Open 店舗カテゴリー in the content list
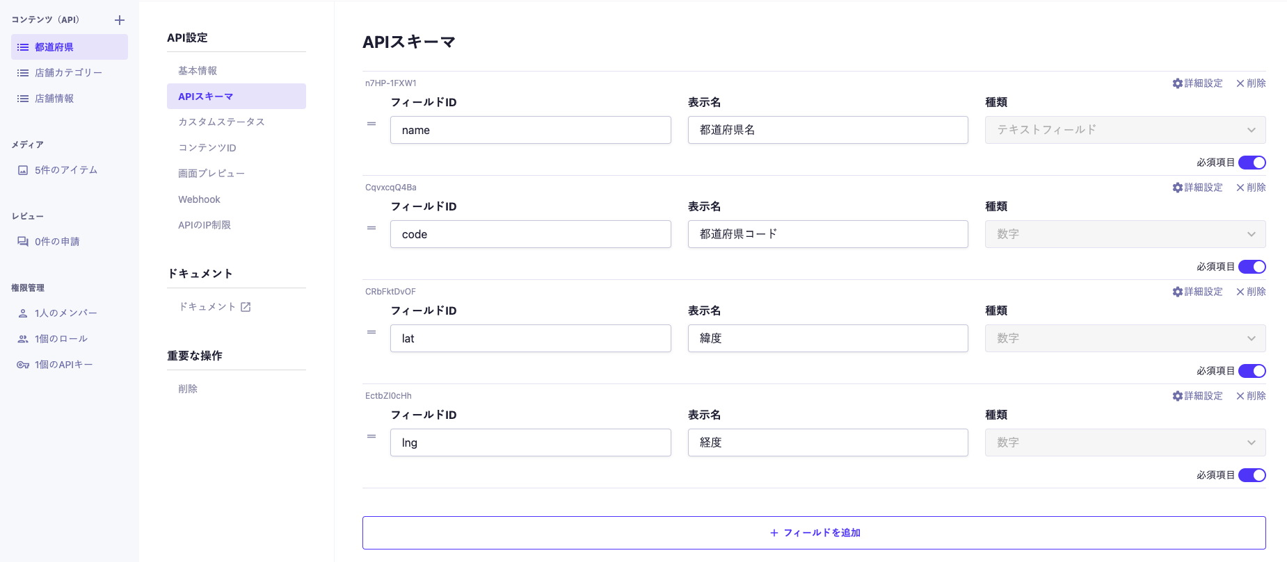1287x562 pixels. [68, 73]
